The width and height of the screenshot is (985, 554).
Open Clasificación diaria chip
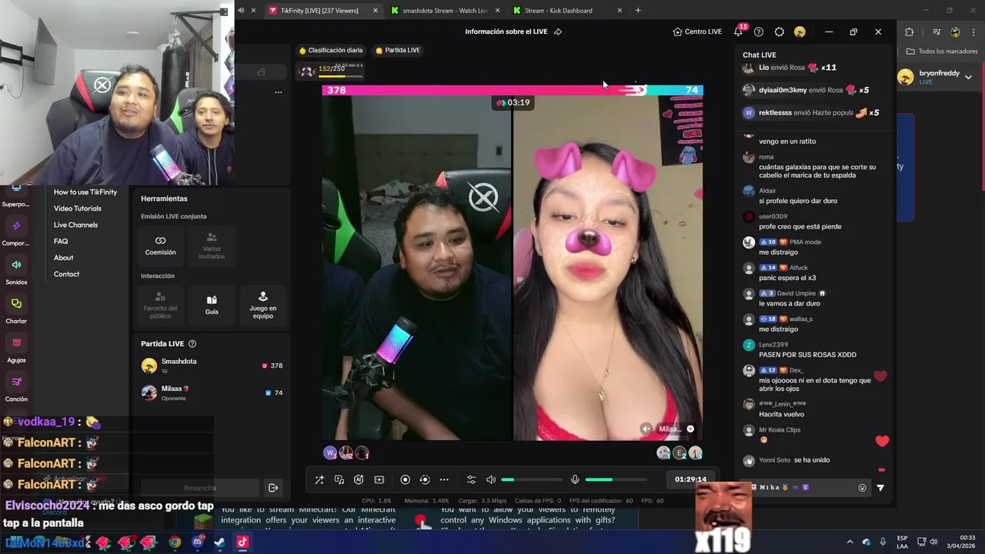tap(331, 50)
